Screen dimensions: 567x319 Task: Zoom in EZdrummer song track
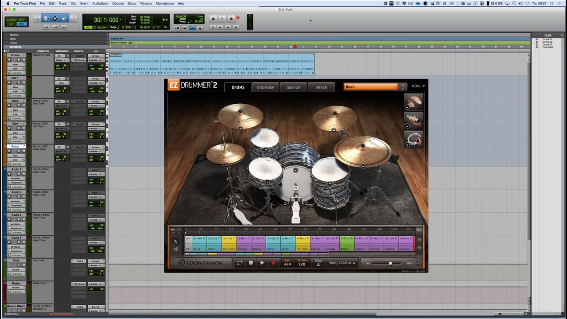tap(419, 240)
